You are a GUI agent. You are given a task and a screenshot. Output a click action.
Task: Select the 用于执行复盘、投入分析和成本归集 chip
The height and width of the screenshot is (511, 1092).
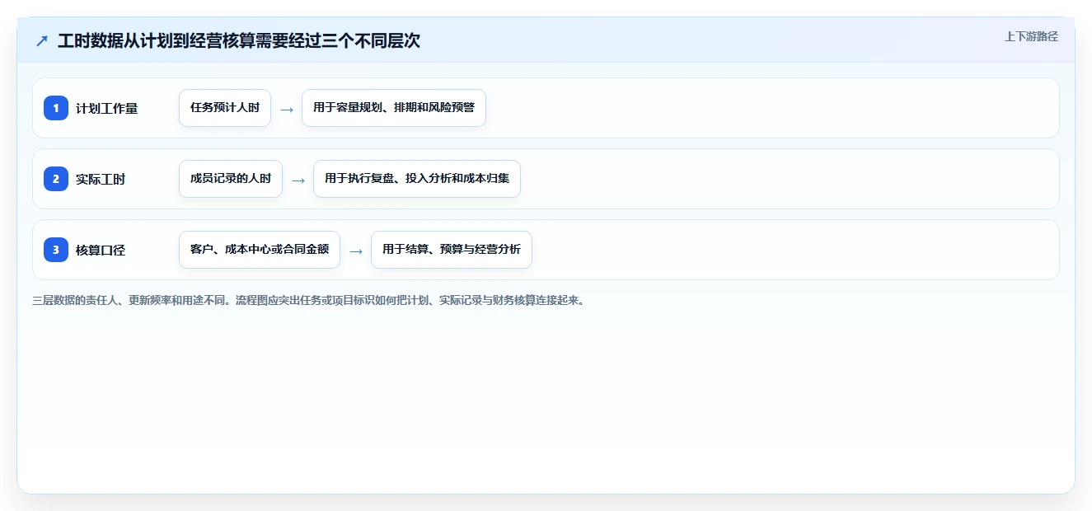pos(417,179)
